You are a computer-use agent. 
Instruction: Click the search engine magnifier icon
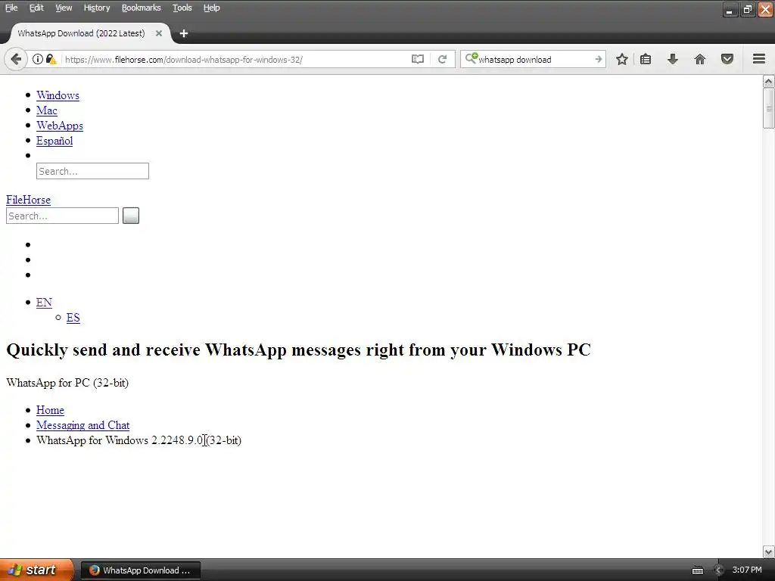click(471, 58)
